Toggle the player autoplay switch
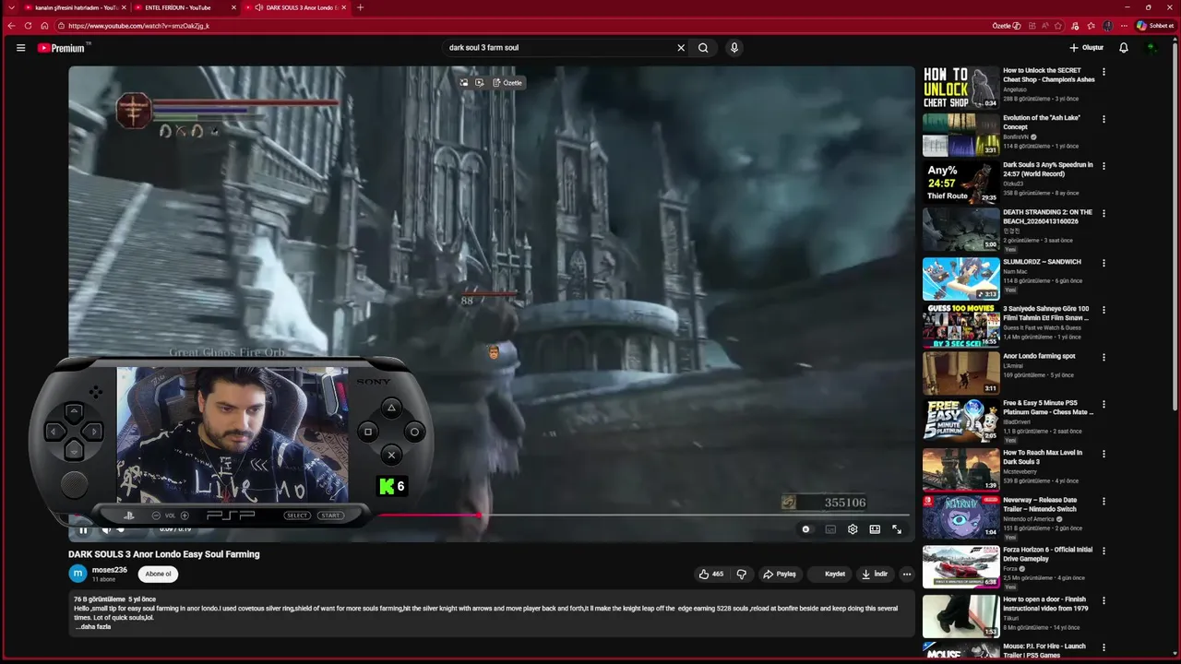The width and height of the screenshot is (1181, 664). (x=806, y=529)
